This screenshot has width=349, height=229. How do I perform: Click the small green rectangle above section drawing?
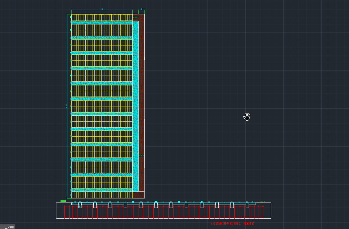pyautogui.click(x=63, y=201)
